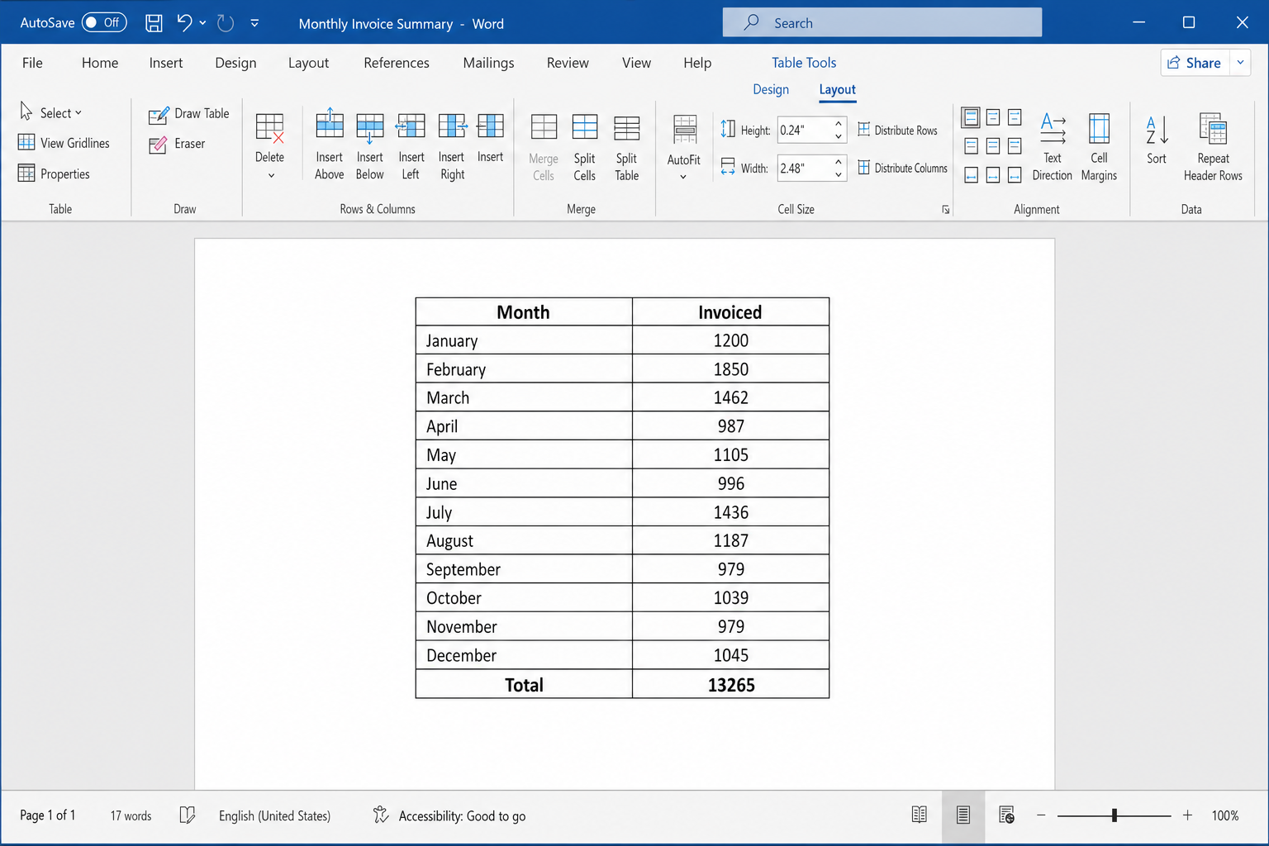1269x846 pixels.
Task: Click Insert Left
Action: (411, 145)
